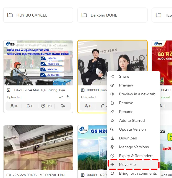Image resolution: width=172 pixels, height=178 pixels.
Task: Select Add to Starred
Action: (134, 121)
